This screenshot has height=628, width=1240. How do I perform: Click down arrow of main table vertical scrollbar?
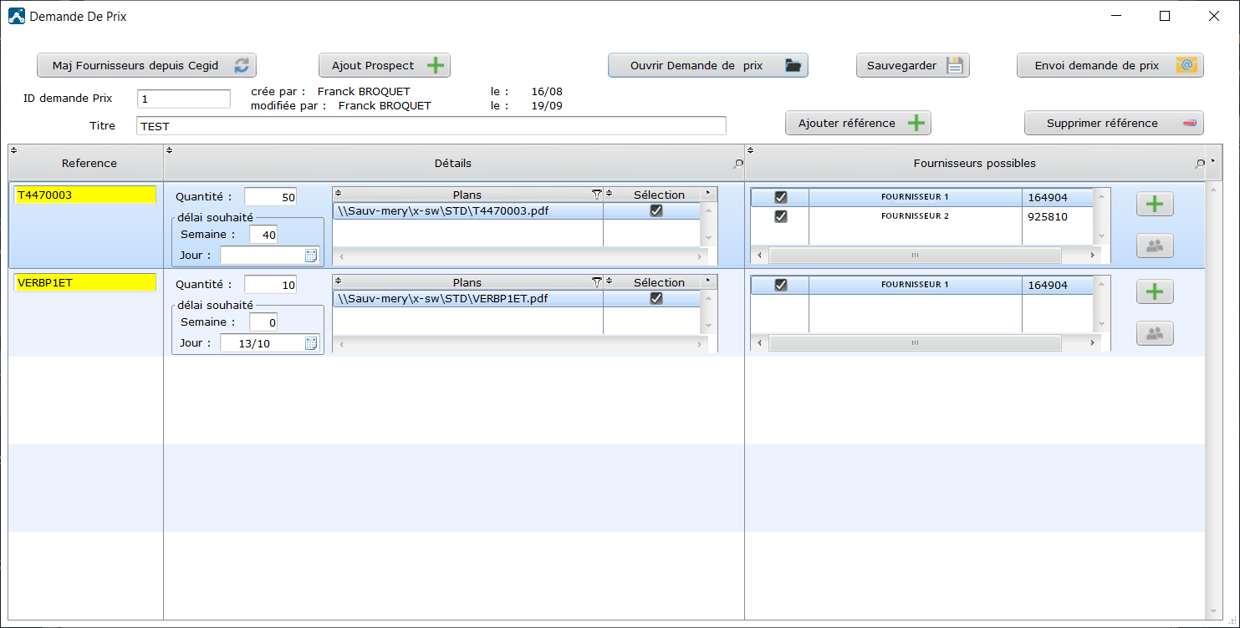1214,611
